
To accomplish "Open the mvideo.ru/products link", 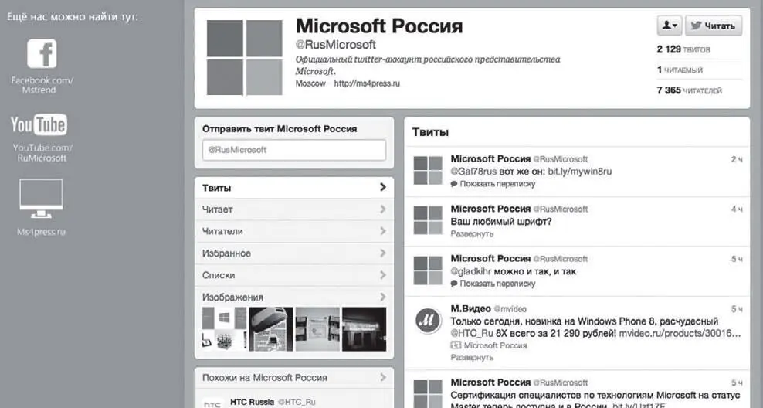I will (680, 334).
